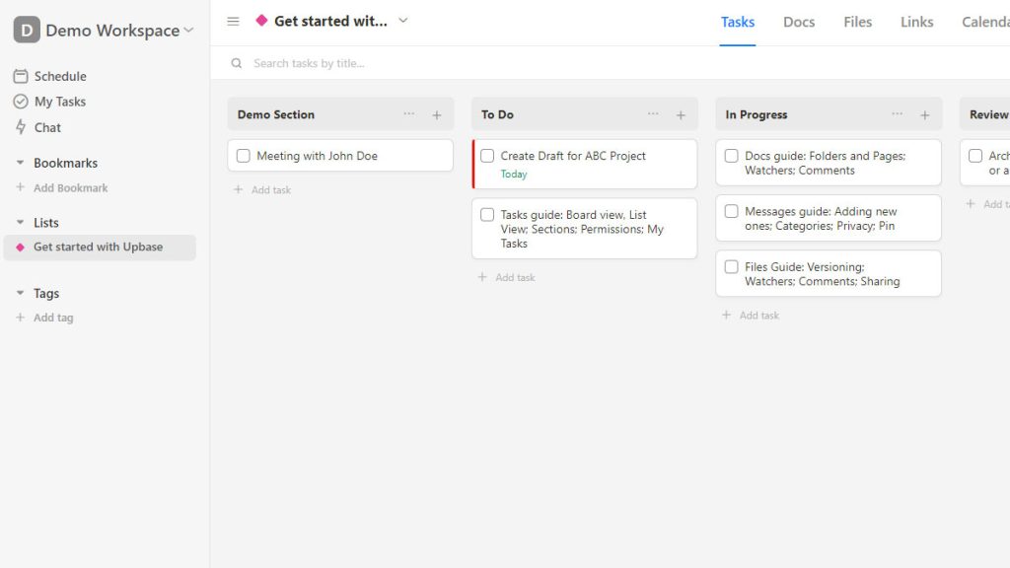
Task: Check off Meeting with John Doe task
Action: pos(244,156)
